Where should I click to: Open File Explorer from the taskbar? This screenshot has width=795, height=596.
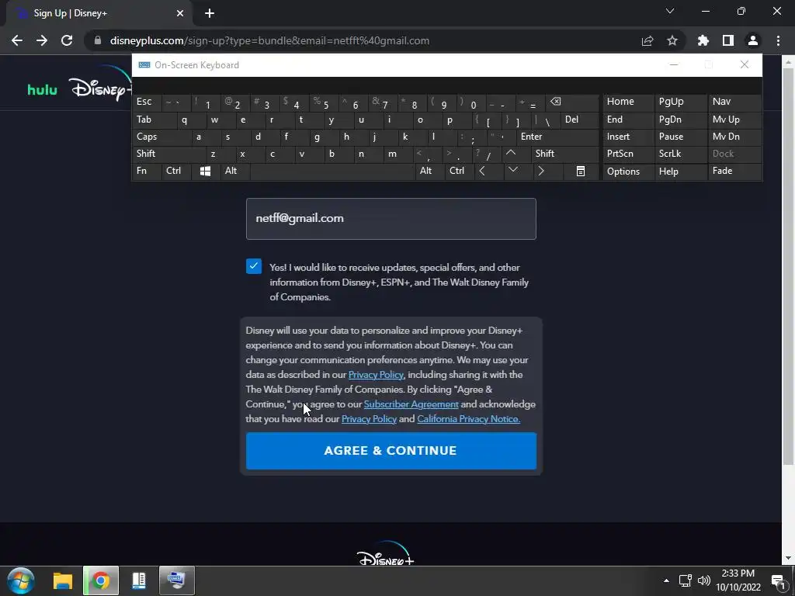[x=63, y=580]
